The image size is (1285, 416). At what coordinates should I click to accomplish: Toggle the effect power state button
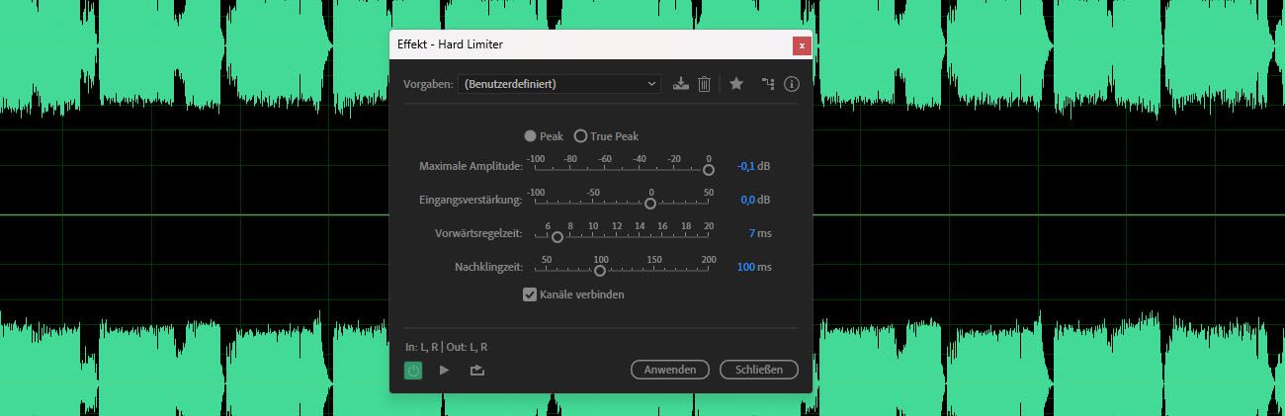pyautogui.click(x=413, y=370)
